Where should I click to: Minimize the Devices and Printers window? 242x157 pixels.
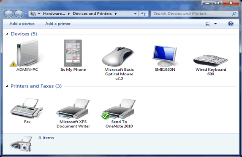coord(207,3)
